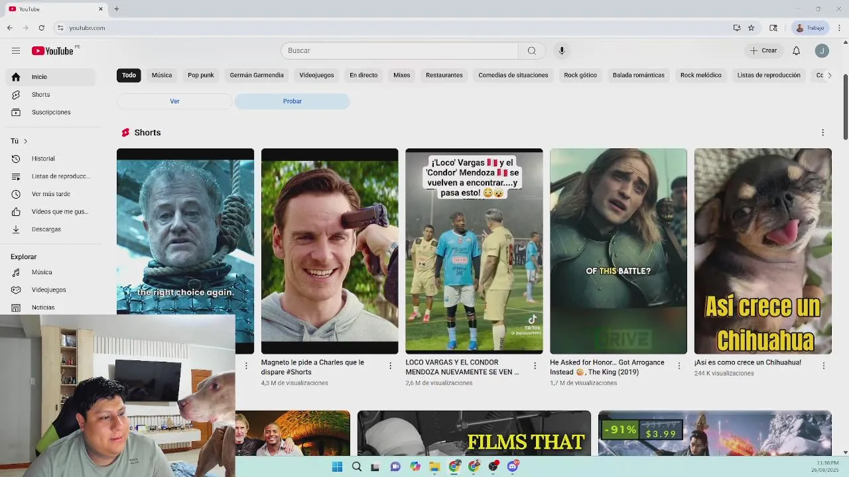The height and width of the screenshot is (477, 849).
Task: Select the Rock melódico chip
Action: 701,75
